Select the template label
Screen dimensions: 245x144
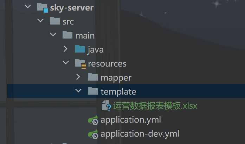click(x=118, y=92)
